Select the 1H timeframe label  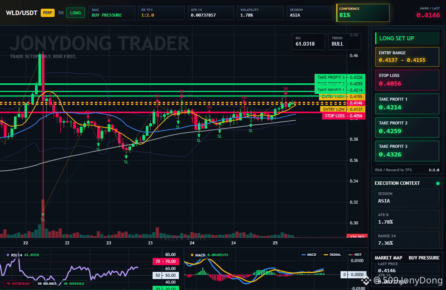pyautogui.click(x=61, y=13)
